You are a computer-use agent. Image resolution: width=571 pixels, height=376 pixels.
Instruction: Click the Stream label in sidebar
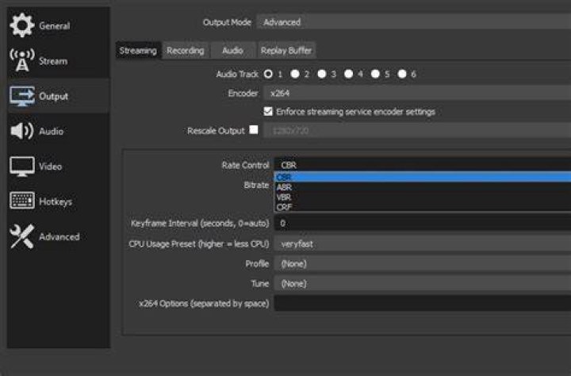(53, 61)
